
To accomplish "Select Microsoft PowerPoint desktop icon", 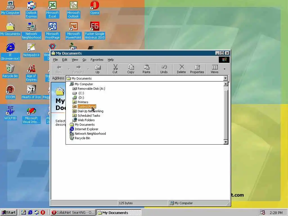I will 73,31.
